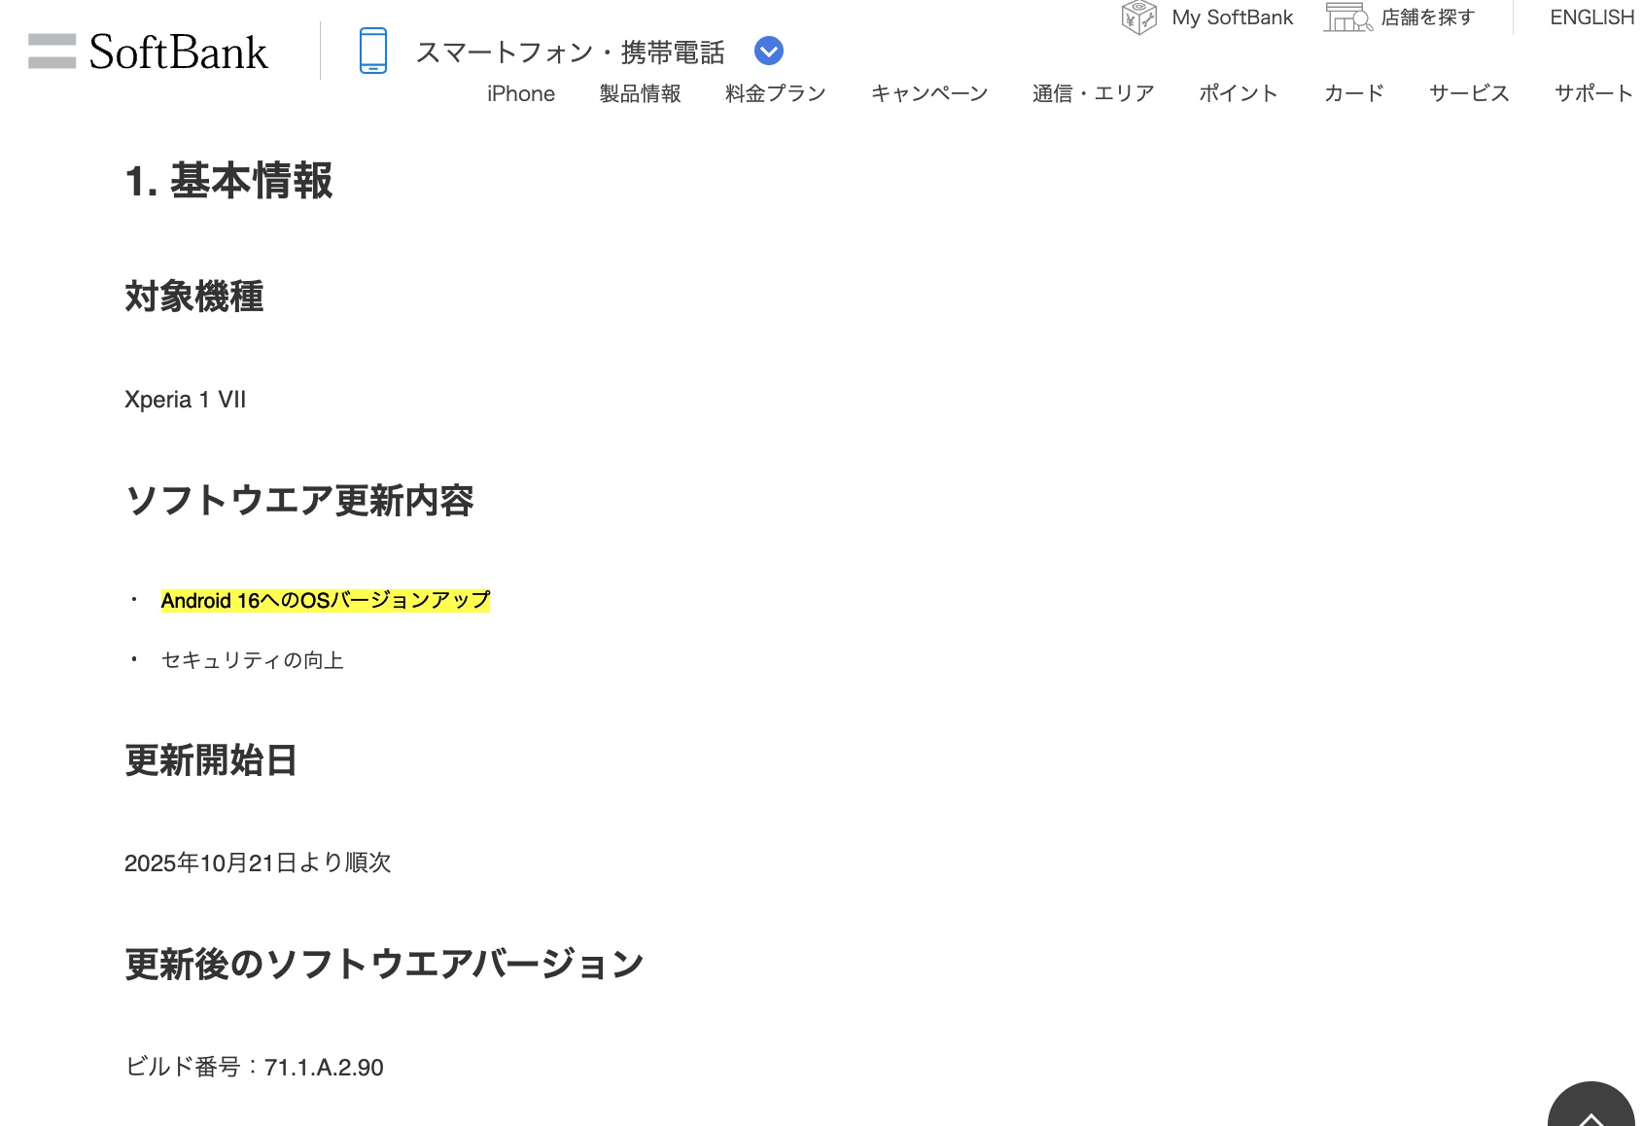The image size is (1642, 1126).
Task: Open the 製品情報 menu
Action: [x=640, y=93]
